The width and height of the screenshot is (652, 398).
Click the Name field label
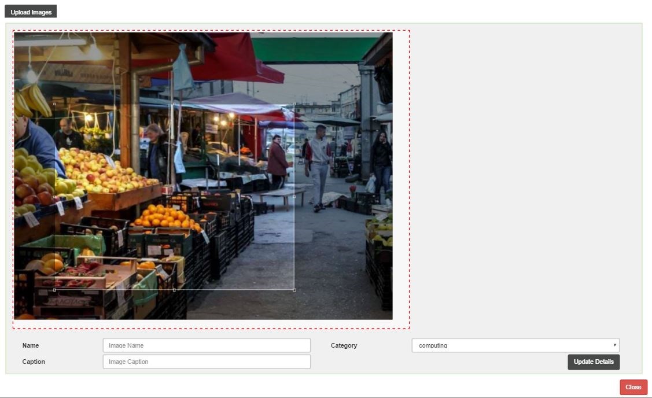click(x=30, y=345)
